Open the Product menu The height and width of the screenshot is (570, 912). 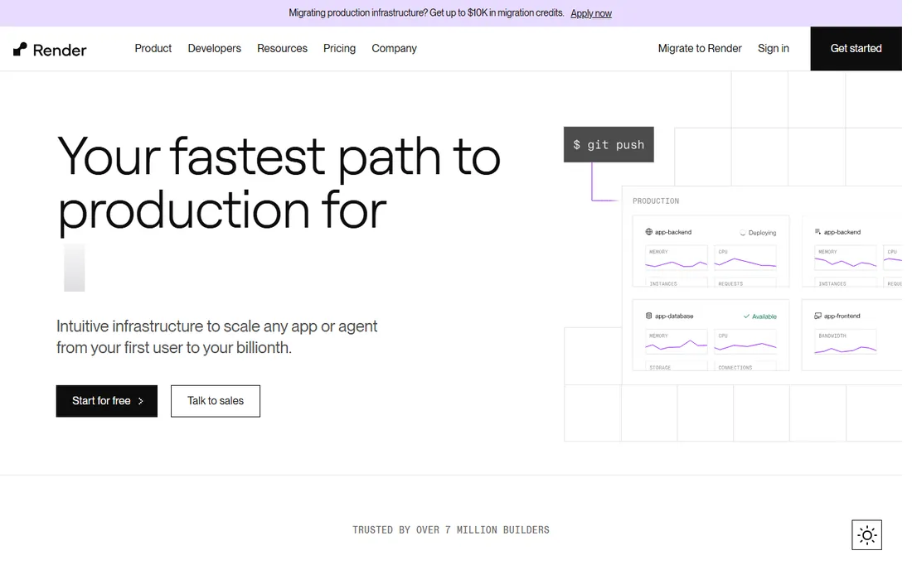click(x=153, y=48)
